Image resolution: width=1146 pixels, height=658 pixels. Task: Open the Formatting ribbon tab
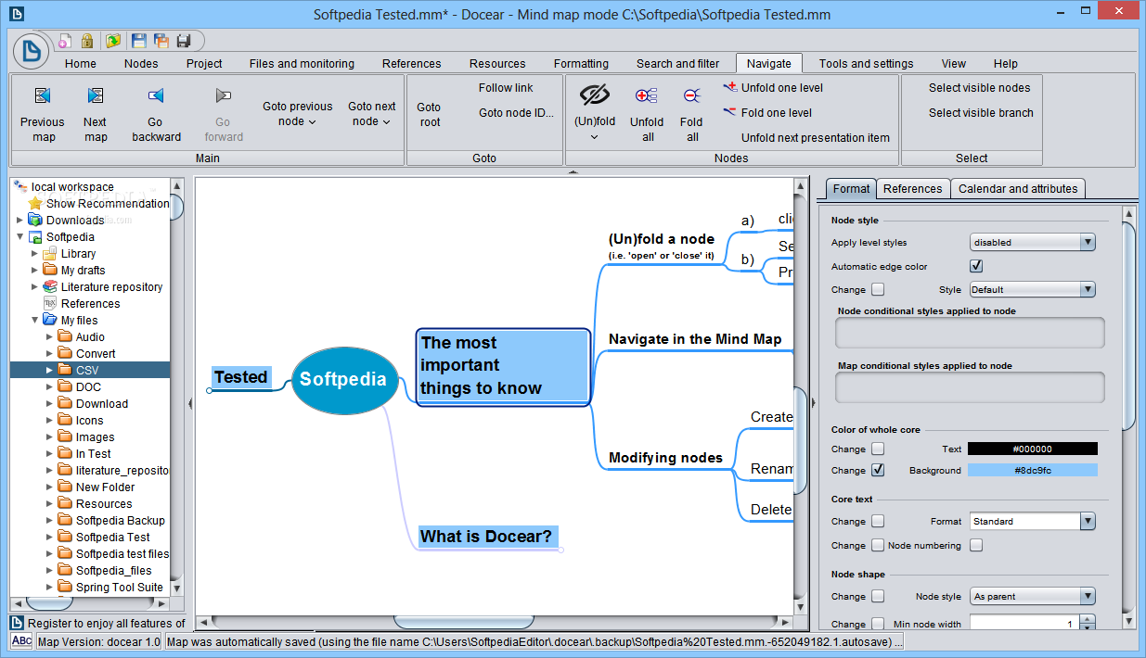(x=581, y=64)
